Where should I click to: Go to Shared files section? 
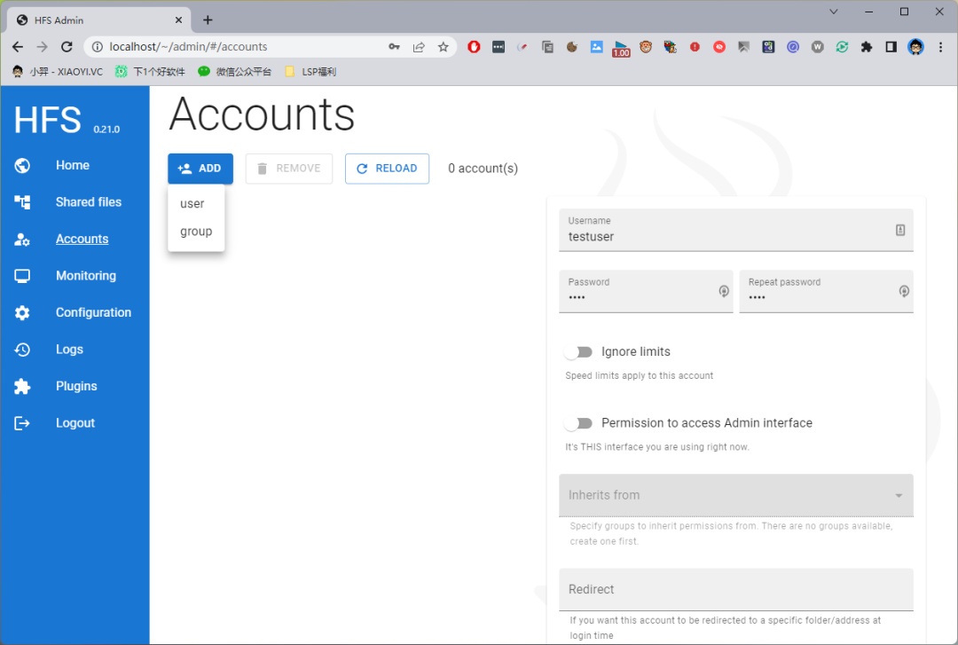[89, 201]
